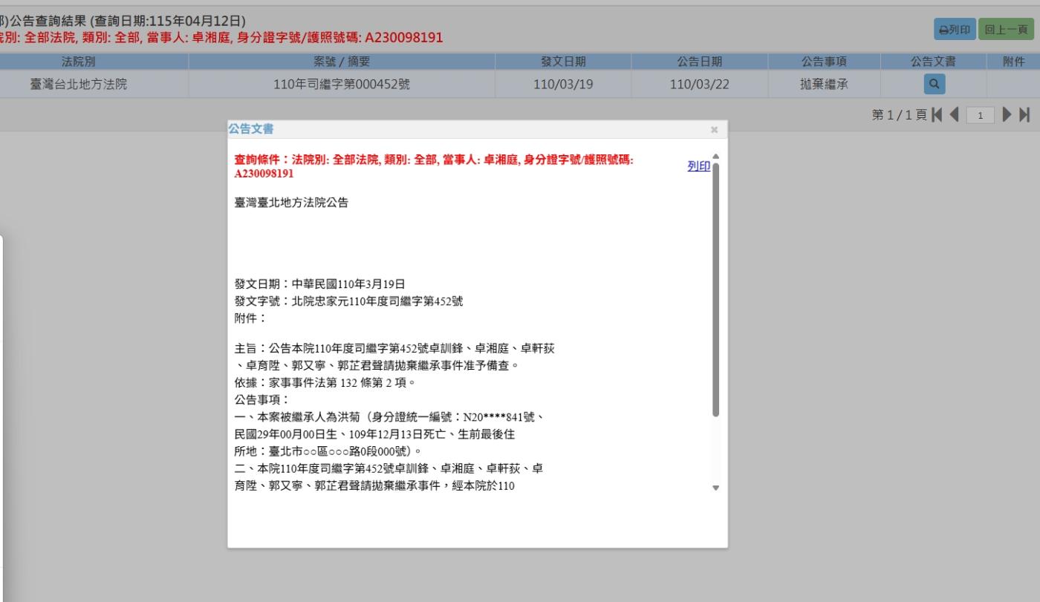Advance to the next results page
The height and width of the screenshot is (602, 1040).
[x=1007, y=115]
